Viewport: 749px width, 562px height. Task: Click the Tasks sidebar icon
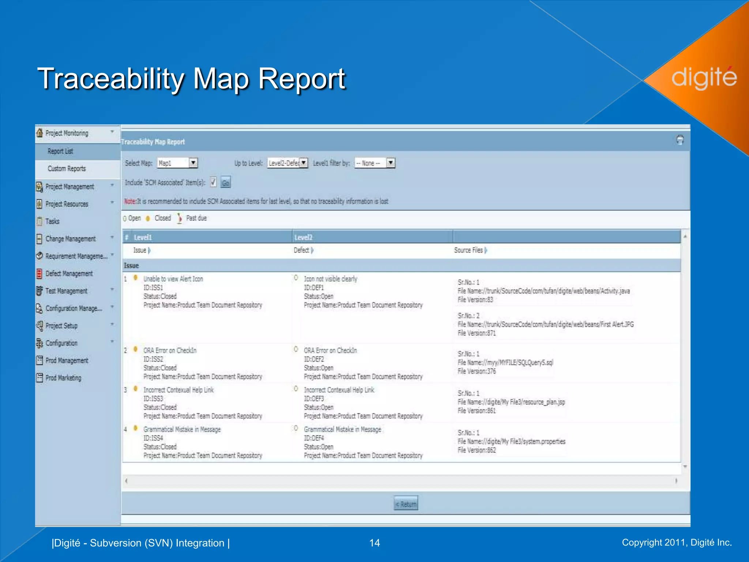(39, 221)
